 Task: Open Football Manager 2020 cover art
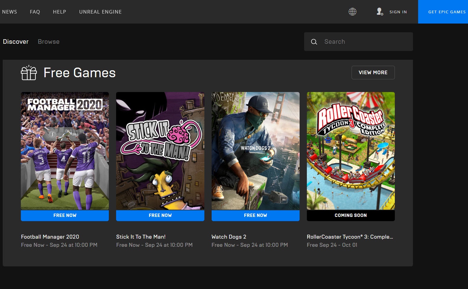tap(65, 151)
